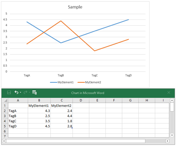Click cell with value 4.4
The height and width of the screenshot is (146, 176).
[61, 116]
